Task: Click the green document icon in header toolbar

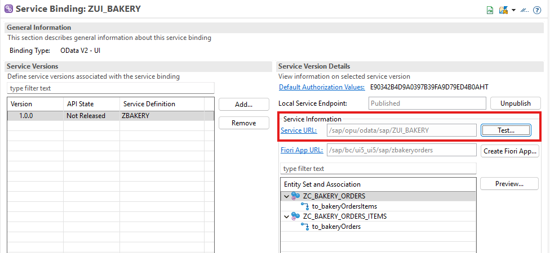Action: pos(491,10)
